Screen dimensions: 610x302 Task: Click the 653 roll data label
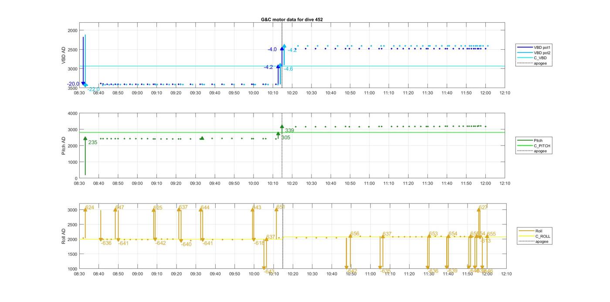(x=433, y=234)
